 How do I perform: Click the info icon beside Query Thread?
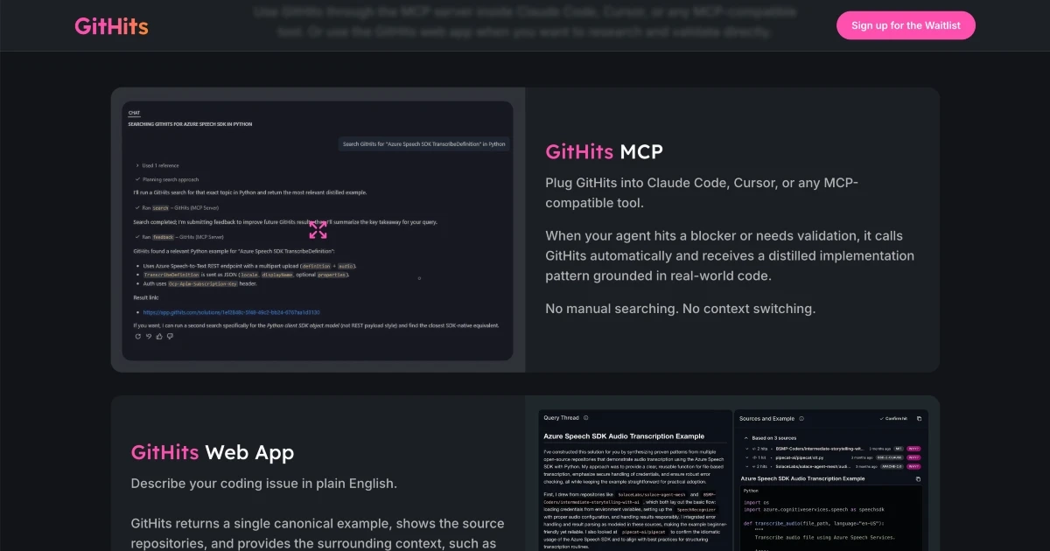point(586,418)
